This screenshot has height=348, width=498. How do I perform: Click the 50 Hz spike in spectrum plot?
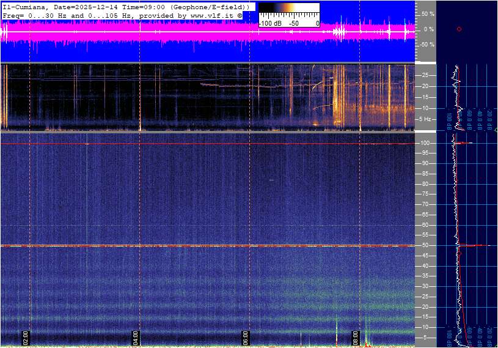coord(474,246)
